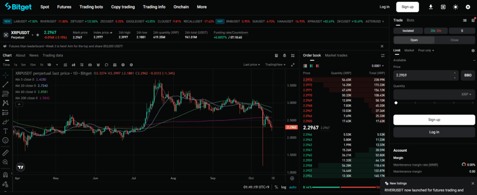Pick the text annotation tool

[x=6, y=131]
